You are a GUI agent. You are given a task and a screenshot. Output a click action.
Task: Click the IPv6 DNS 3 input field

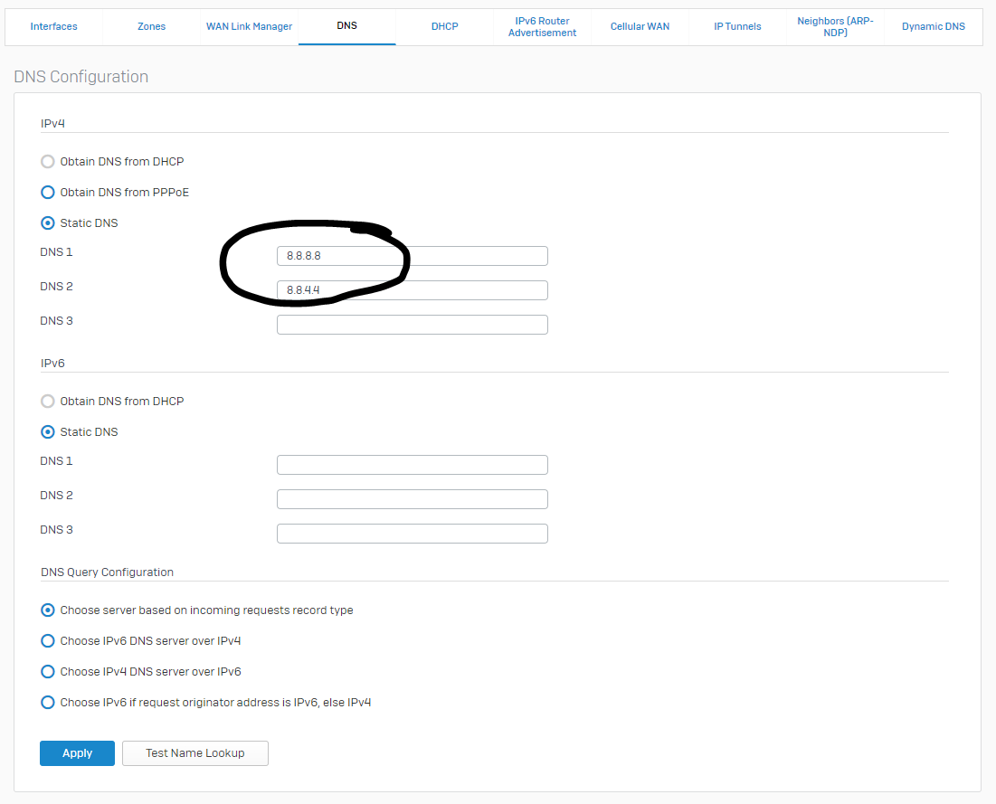[413, 534]
